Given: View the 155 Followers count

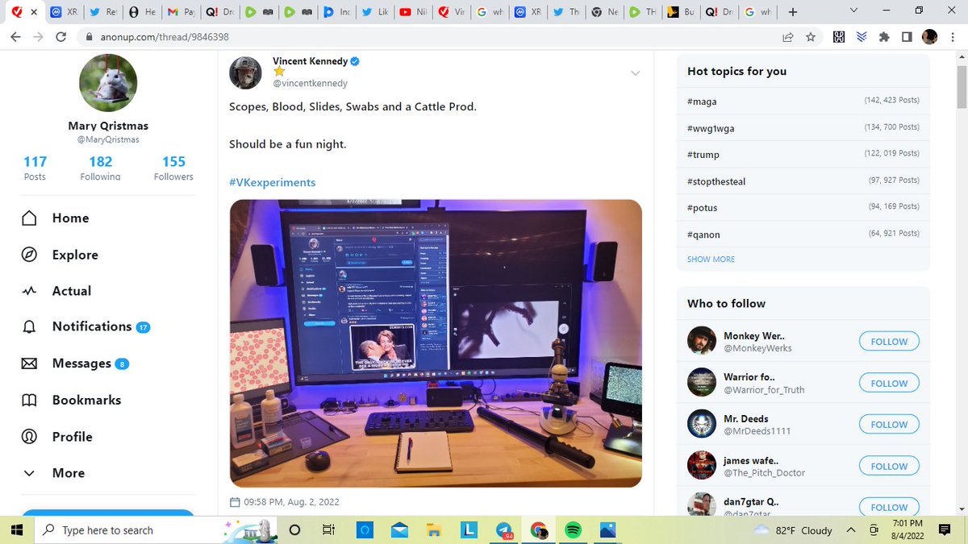Looking at the screenshot, I should point(173,168).
